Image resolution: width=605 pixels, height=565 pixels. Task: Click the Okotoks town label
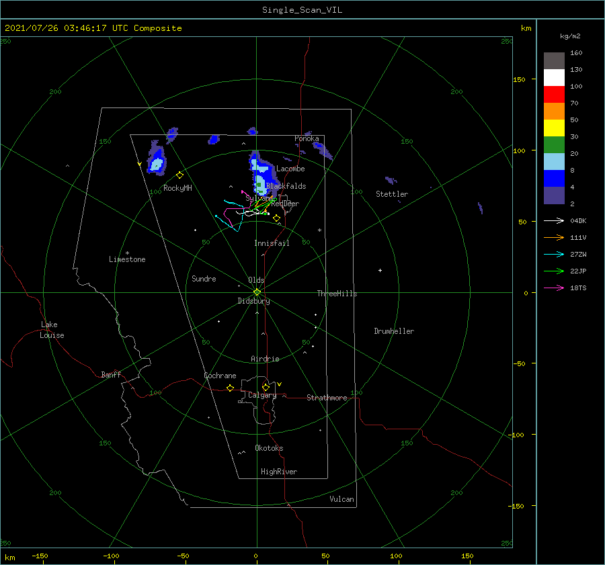point(269,448)
